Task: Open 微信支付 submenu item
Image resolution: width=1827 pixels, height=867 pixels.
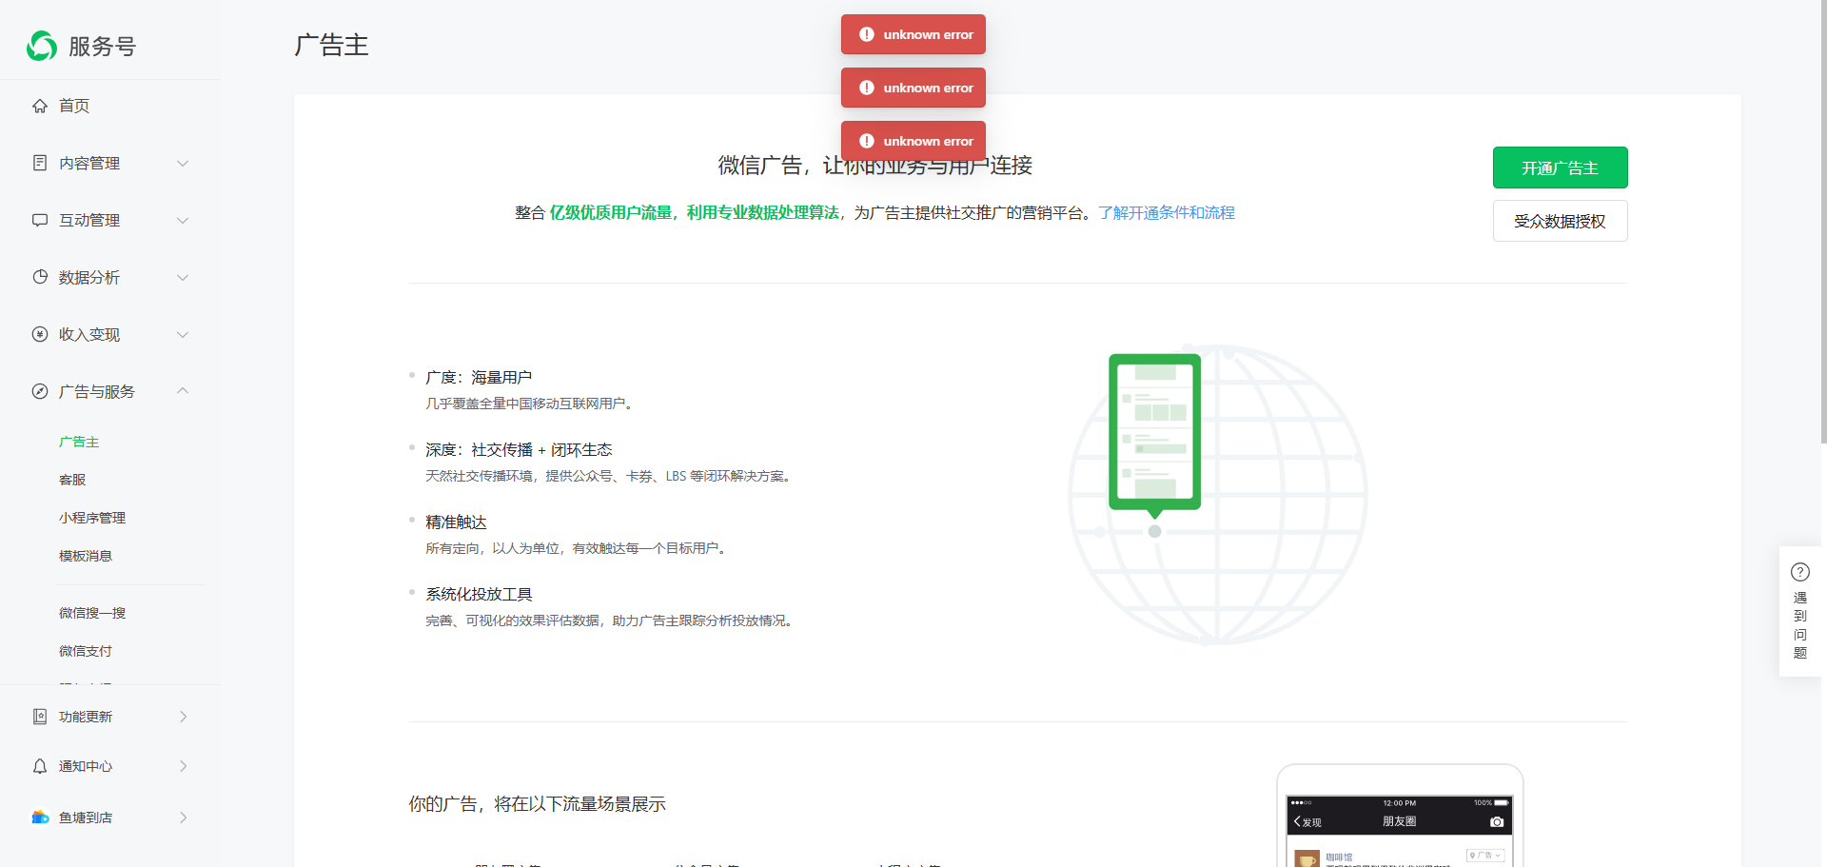Action: pyautogui.click(x=86, y=651)
